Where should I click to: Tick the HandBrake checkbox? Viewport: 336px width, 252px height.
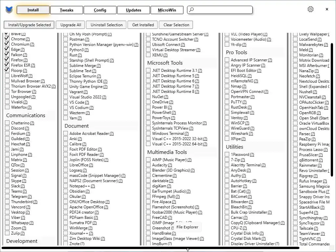(148, 233)
